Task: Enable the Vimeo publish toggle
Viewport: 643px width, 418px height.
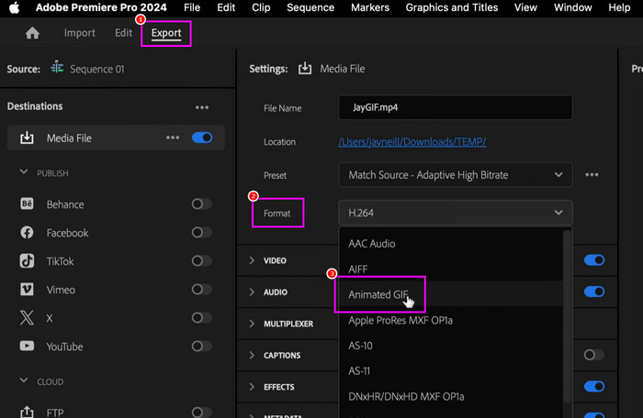Action: [202, 290]
